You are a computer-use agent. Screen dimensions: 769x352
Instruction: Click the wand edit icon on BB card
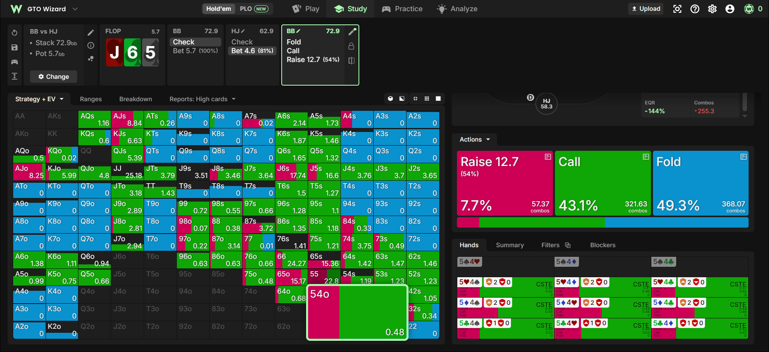(x=352, y=32)
